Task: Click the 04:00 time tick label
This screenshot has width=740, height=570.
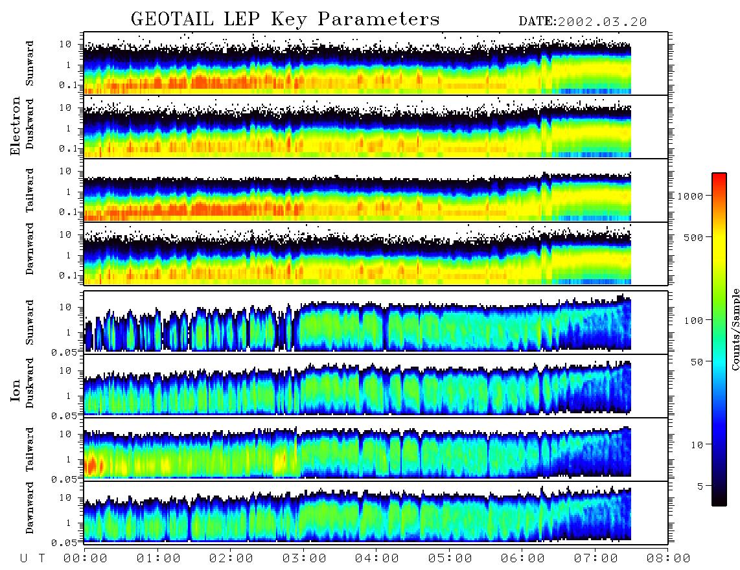Action: [377, 558]
